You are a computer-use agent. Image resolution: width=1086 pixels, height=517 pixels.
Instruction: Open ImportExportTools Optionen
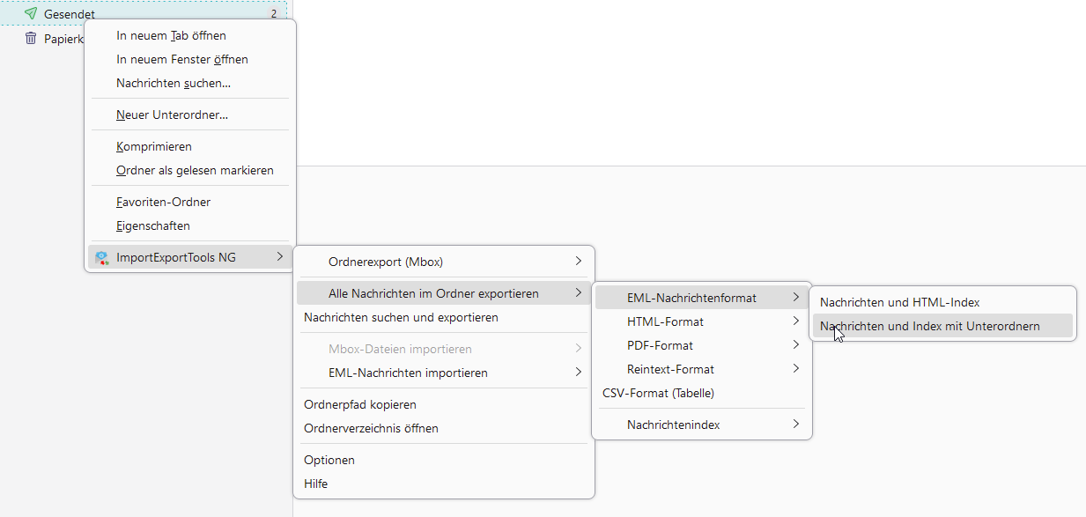pos(329,460)
